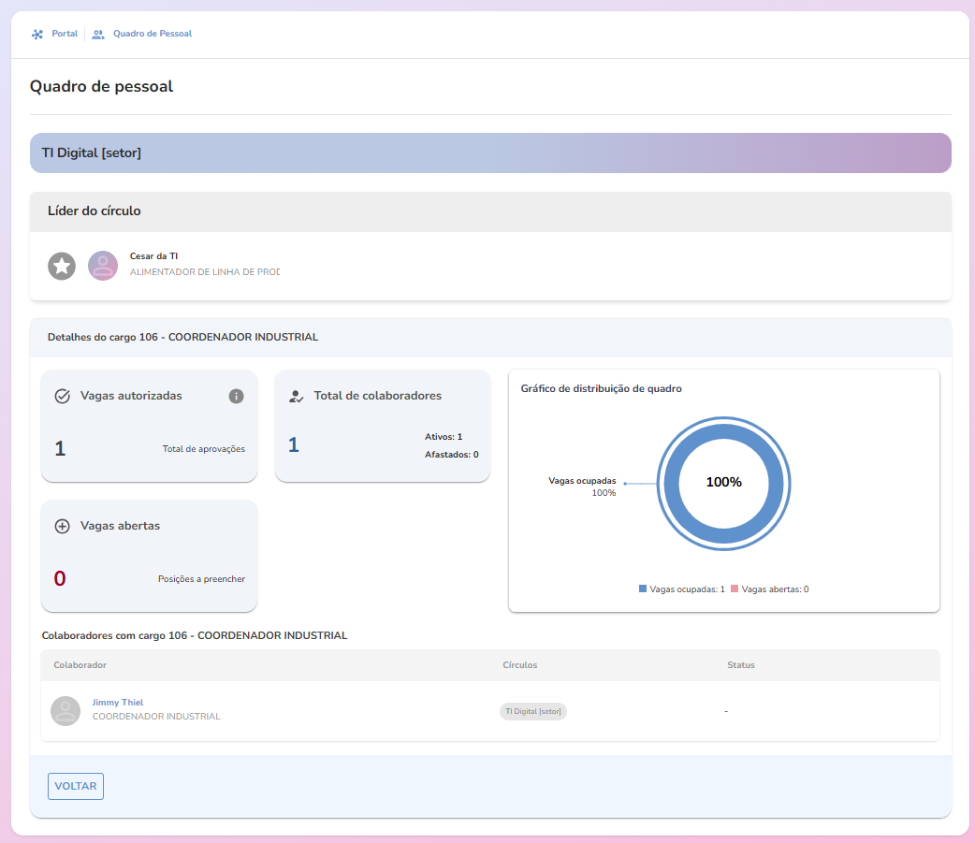This screenshot has height=843, width=975.
Task: Click the Total de colaboradores person icon
Action: pyautogui.click(x=297, y=396)
